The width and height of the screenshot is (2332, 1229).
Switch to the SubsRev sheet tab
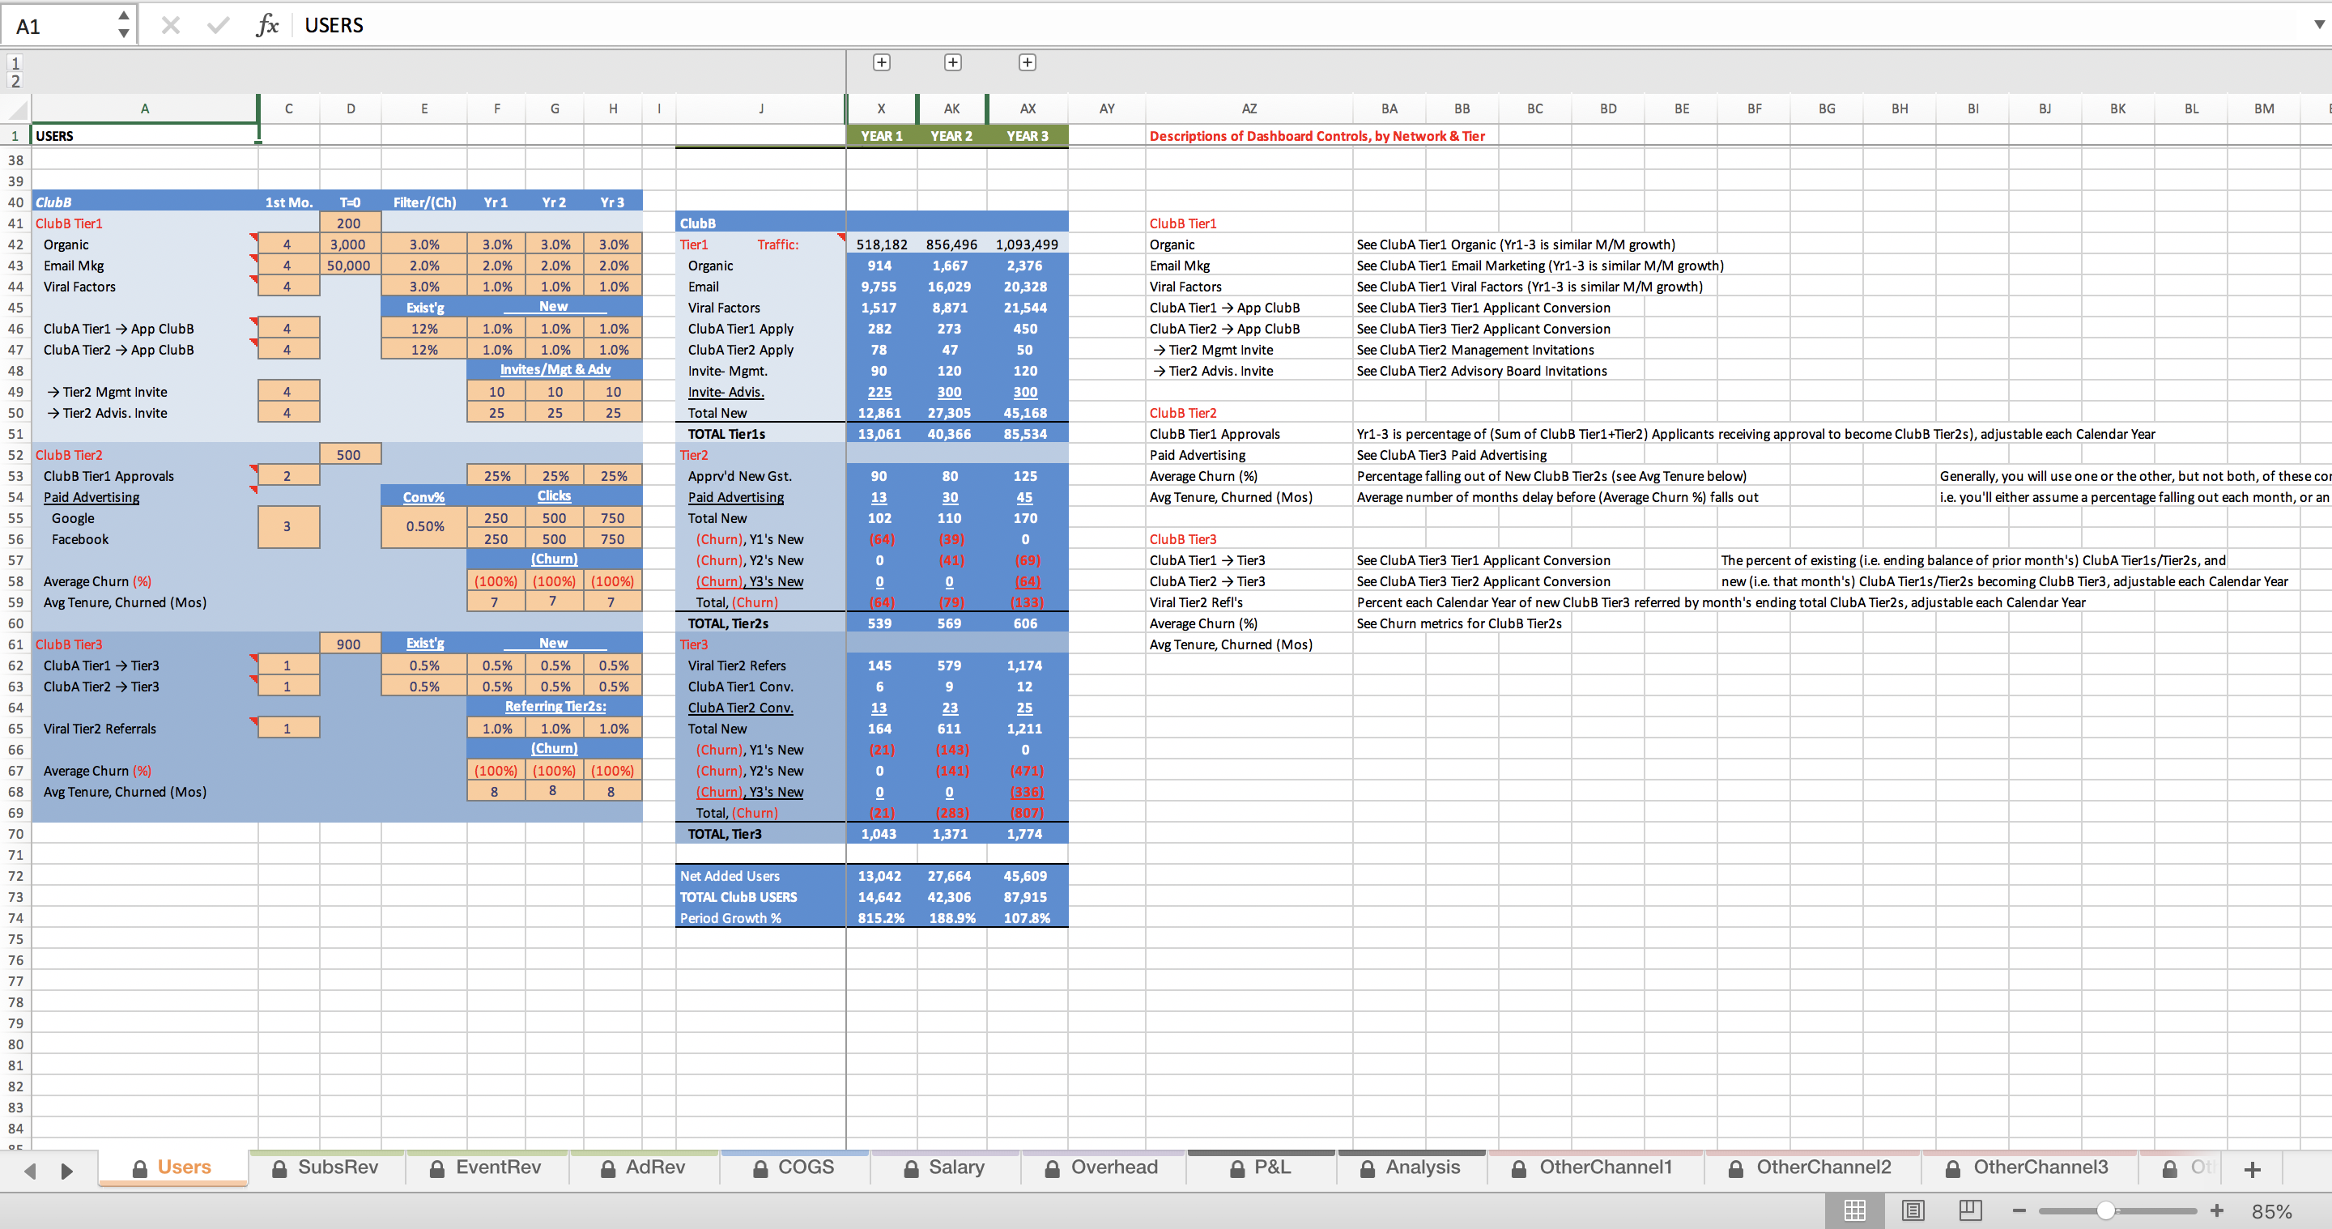tap(327, 1167)
